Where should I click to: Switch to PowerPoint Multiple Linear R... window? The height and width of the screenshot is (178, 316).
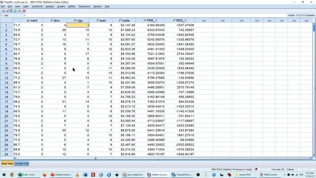tap(61, 175)
